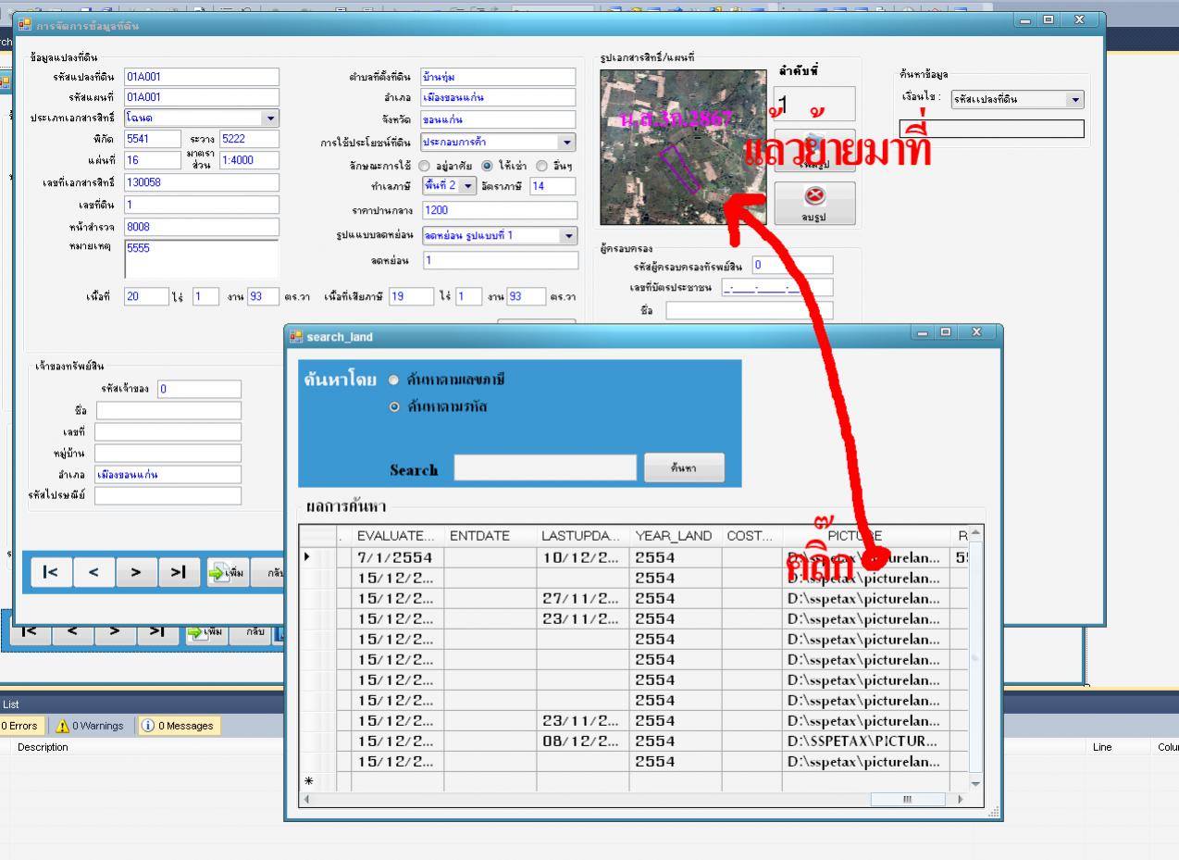The height and width of the screenshot is (860, 1179).
Task: Go to first record in front land window
Action: (52, 573)
